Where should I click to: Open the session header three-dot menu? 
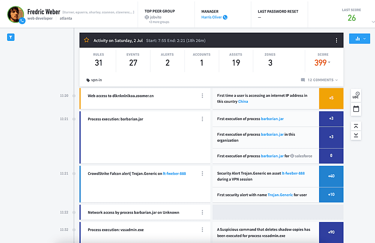click(x=336, y=40)
